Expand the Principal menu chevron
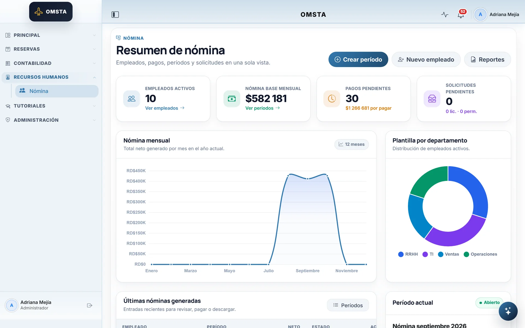The image size is (525, 328). 94,35
